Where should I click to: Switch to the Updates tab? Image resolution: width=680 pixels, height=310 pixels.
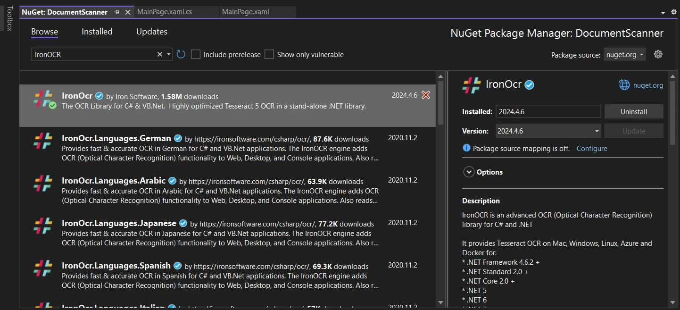pos(152,32)
